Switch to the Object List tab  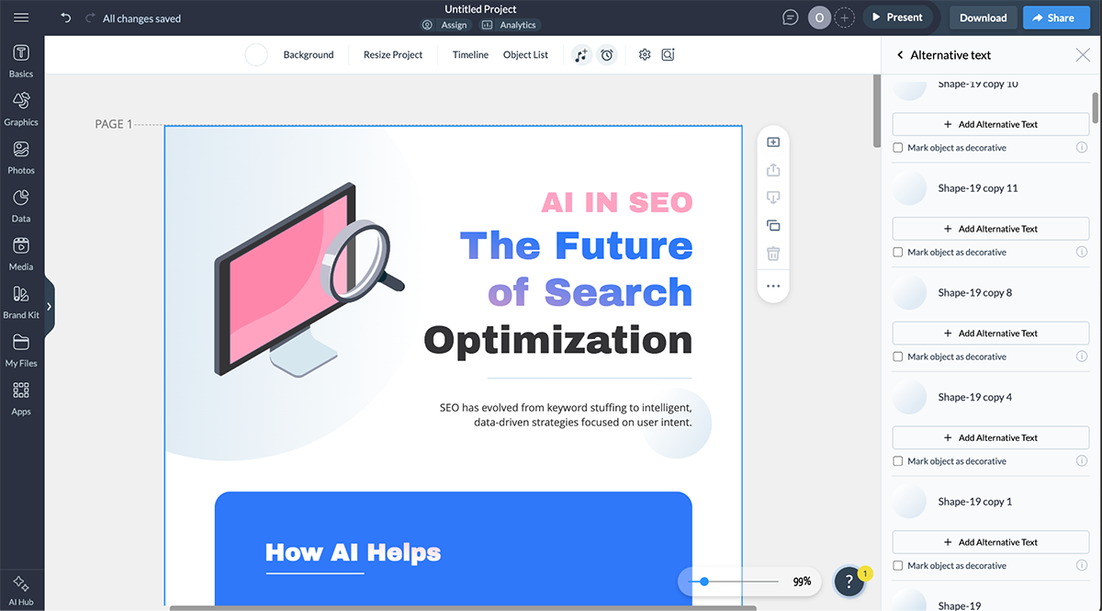[x=525, y=54]
